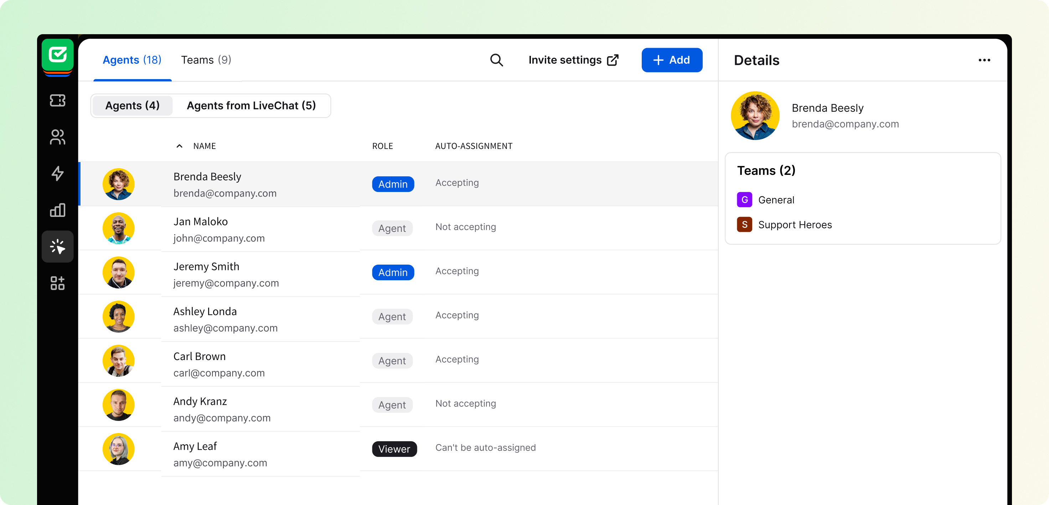Open the Apps add-grid sidebar icon
This screenshot has width=1049, height=505.
[57, 283]
